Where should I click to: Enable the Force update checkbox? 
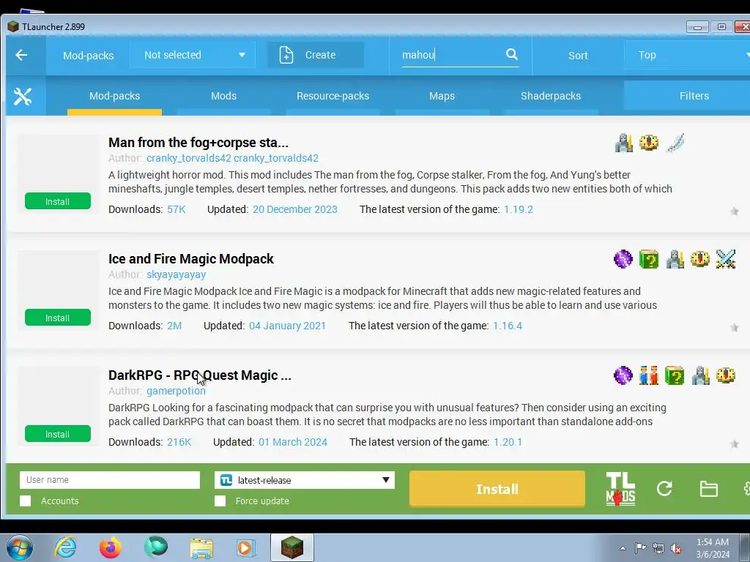[220, 501]
